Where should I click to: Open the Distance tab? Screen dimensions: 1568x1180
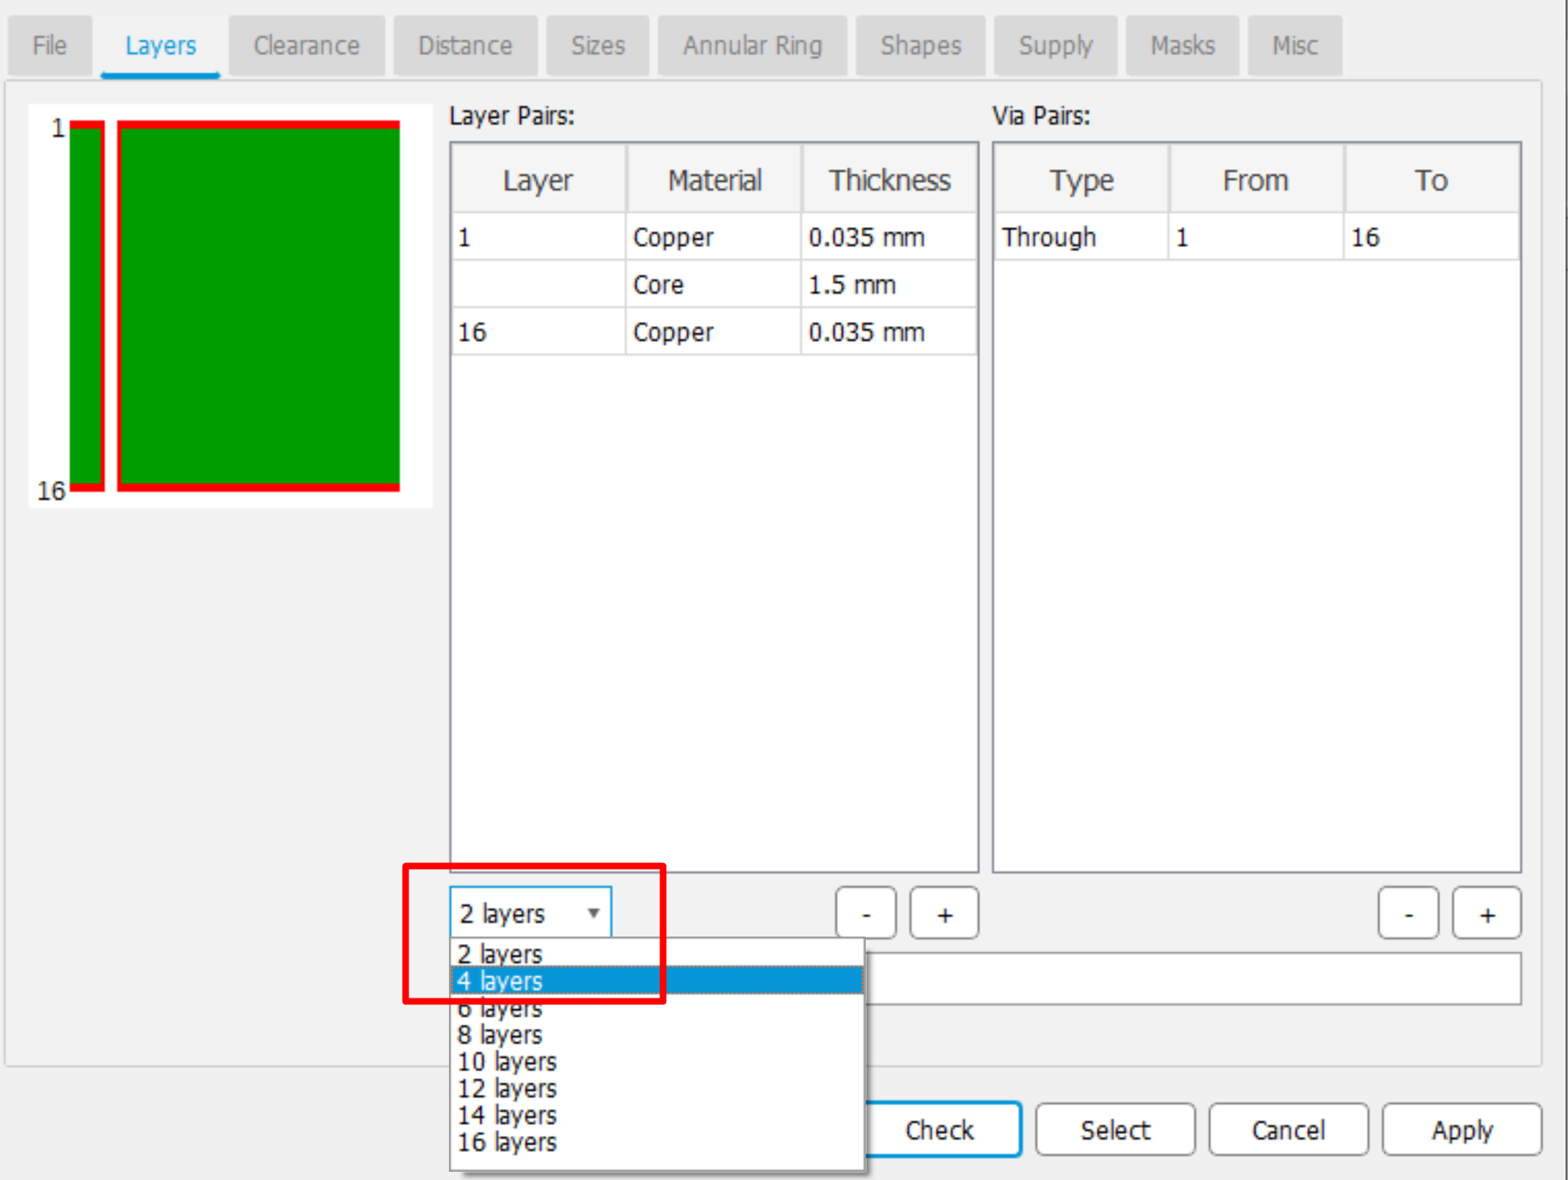pos(465,45)
